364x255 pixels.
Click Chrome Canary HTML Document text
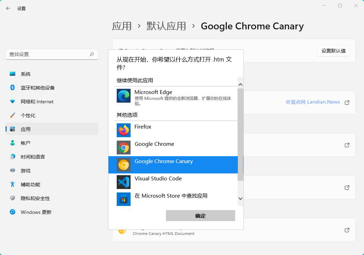(x=163, y=234)
